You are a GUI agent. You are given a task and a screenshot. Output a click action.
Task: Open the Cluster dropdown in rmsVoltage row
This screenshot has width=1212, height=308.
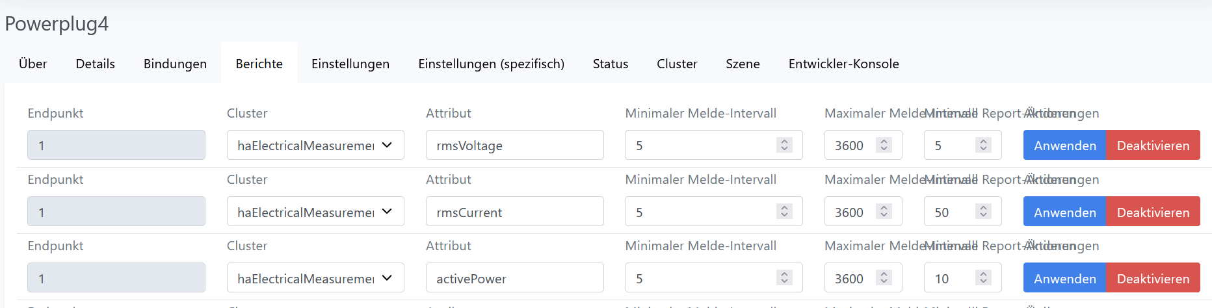(x=315, y=145)
